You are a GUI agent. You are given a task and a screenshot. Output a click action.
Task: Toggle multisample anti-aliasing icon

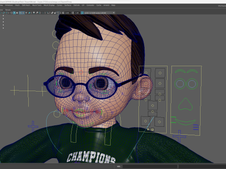[40, 13]
